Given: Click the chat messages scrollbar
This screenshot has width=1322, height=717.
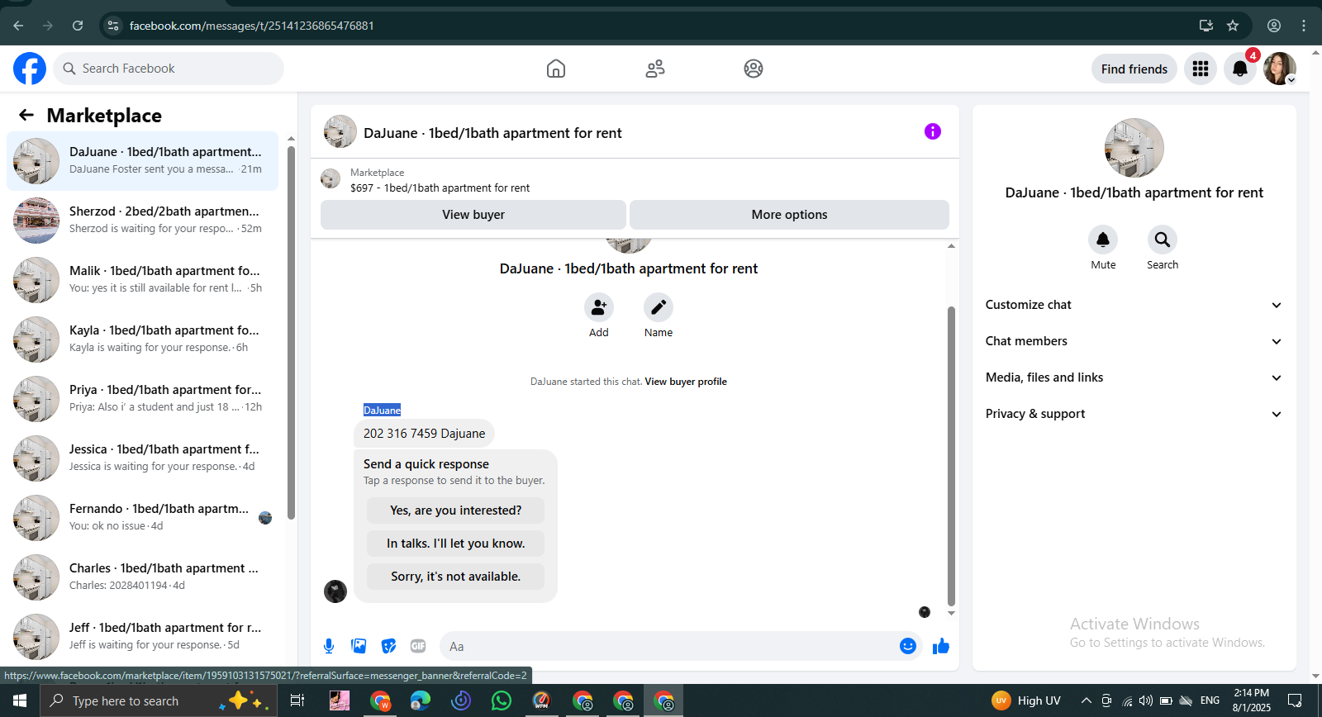Looking at the screenshot, I should pos(951,456).
